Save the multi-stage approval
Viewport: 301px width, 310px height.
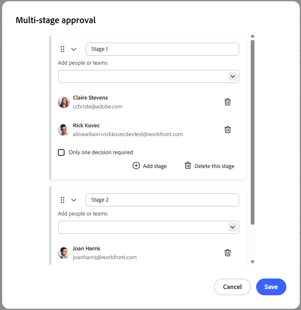(x=271, y=287)
